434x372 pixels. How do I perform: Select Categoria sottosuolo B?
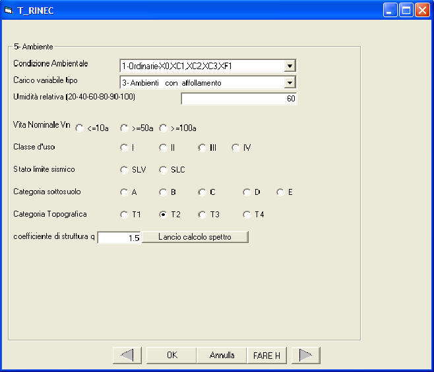tap(163, 192)
